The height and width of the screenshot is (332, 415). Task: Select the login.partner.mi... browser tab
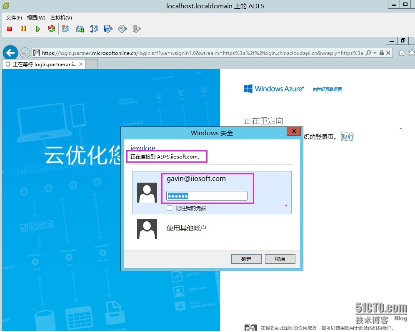point(44,64)
